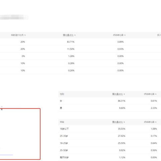Viewport: 161px width, 161px height.
Task: Click the purple bar inside red box
Action: pyautogui.click(x=6, y=155)
